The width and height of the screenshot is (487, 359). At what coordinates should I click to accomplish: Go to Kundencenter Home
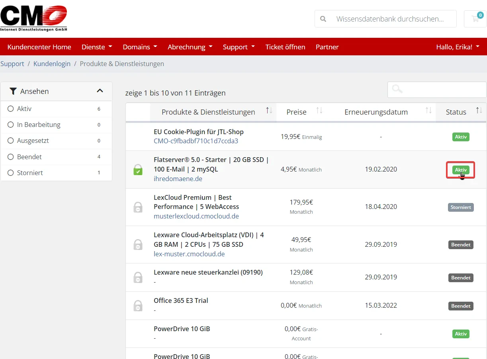[x=39, y=47]
